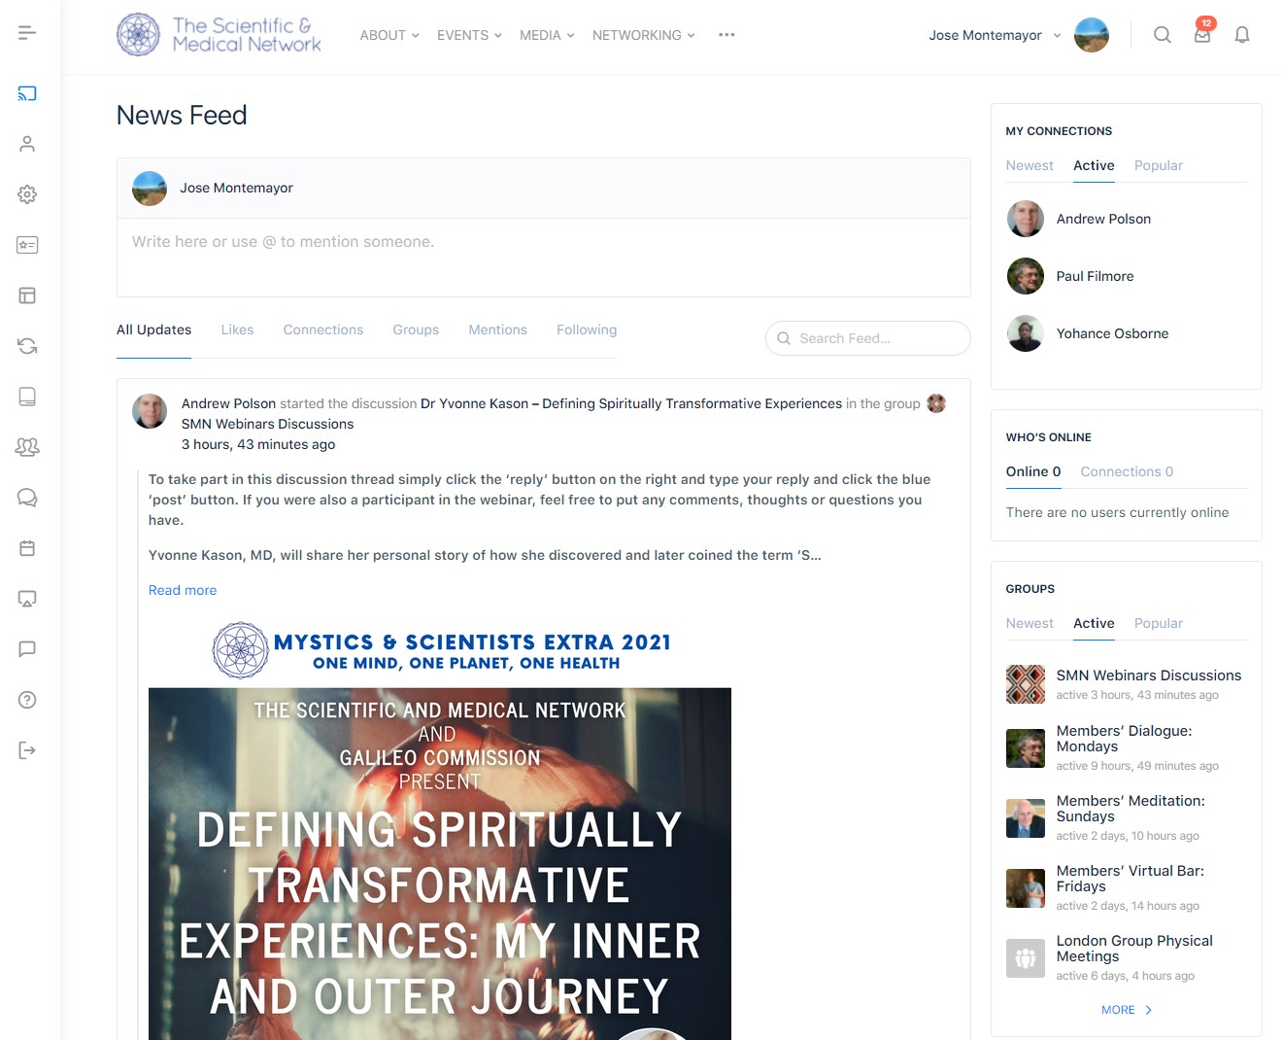1283x1040 pixels.
Task: Open the calendar icon in left sidebar
Action: [x=27, y=548]
